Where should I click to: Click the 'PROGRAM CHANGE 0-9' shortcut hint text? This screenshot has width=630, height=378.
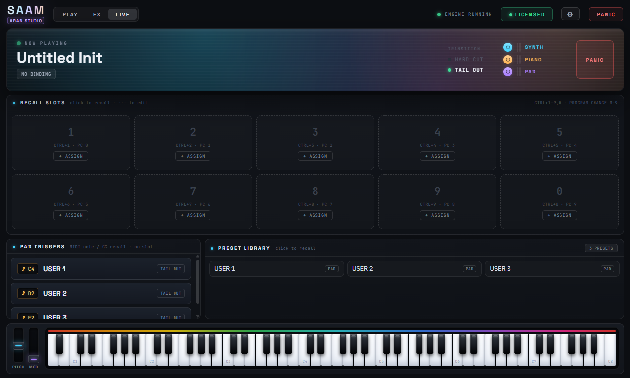[594, 103]
